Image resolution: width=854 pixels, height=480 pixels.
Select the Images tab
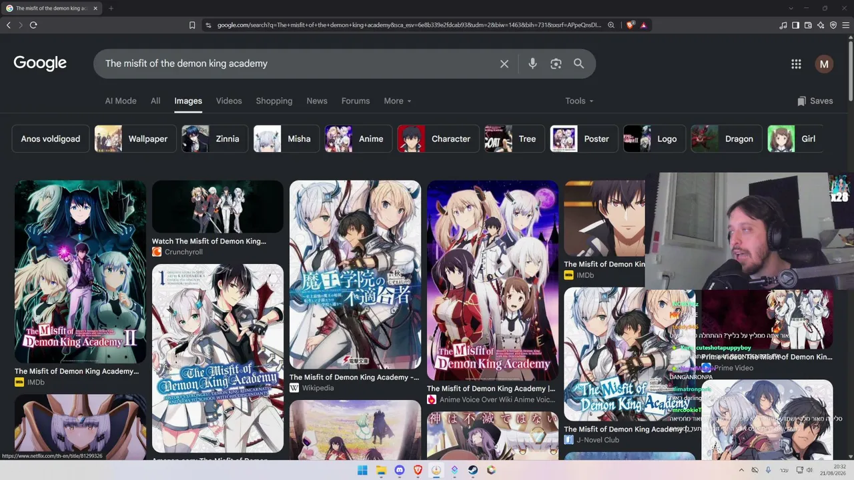tap(188, 101)
